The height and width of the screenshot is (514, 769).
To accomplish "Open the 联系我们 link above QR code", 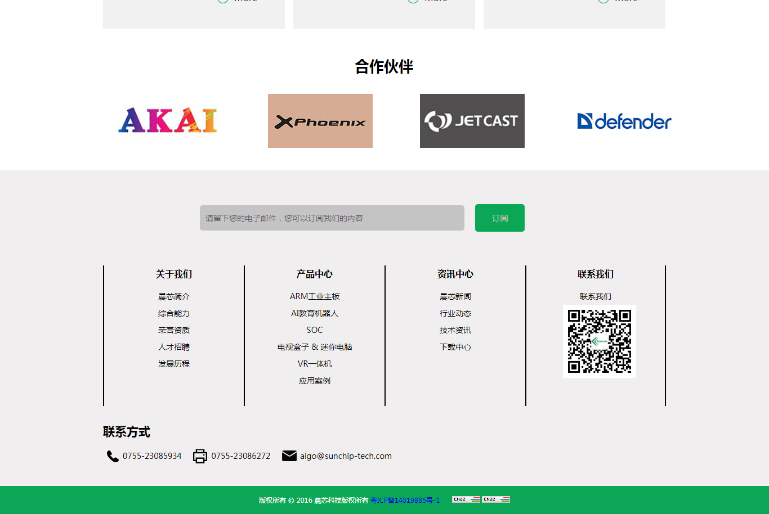I will tap(596, 296).
